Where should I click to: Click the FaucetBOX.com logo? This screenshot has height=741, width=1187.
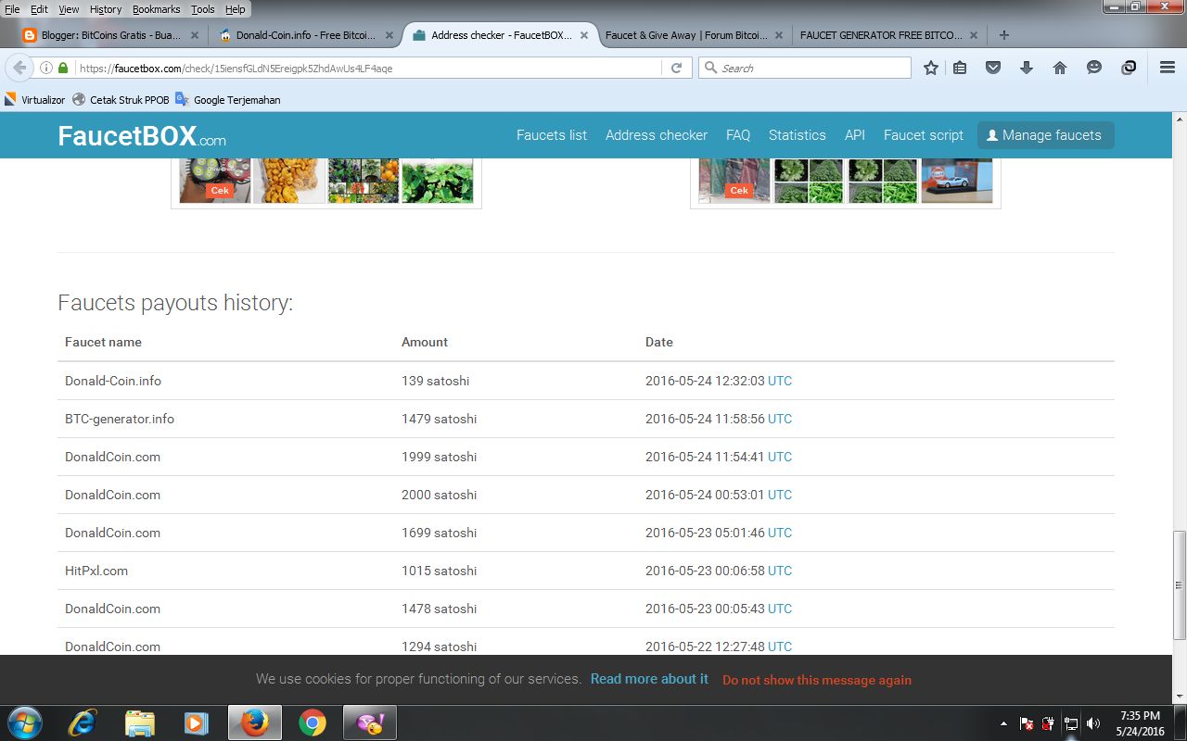142,136
